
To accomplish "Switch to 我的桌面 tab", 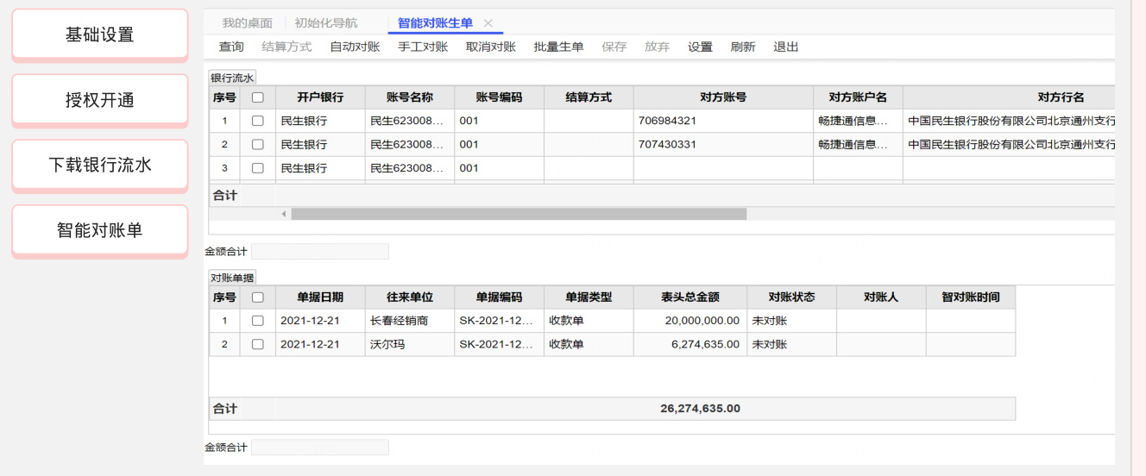I will pos(247,23).
